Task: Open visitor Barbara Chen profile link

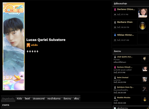Action: pyautogui.click(x=125, y=22)
